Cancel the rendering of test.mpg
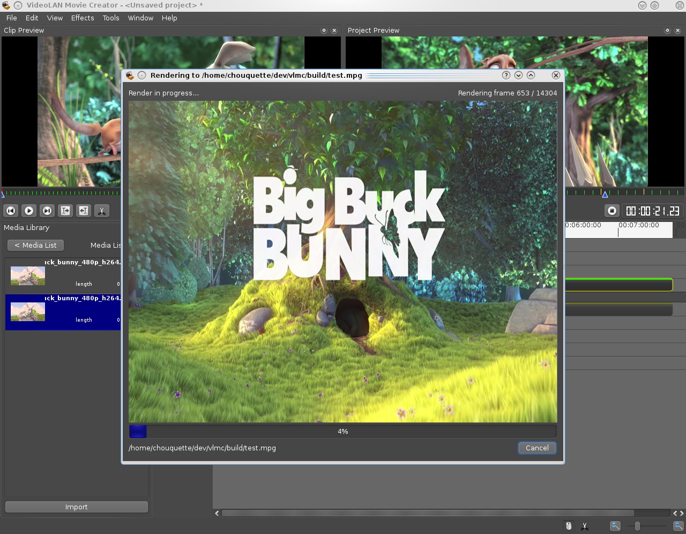Screen dimensions: 686x534 click(x=537, y=448)
